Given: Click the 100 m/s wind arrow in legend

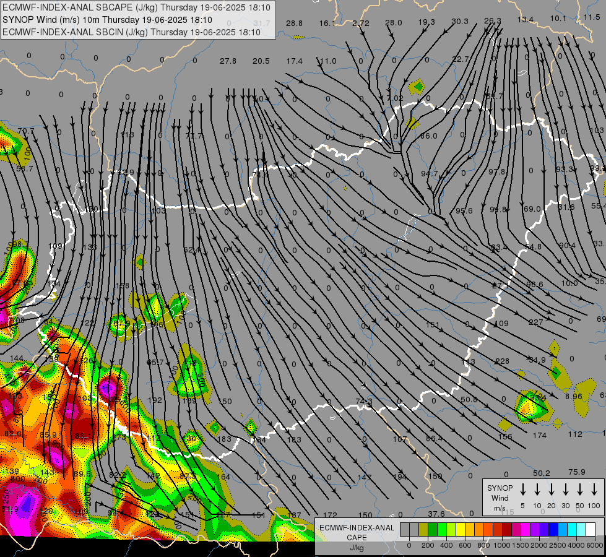Looking at the screenshot, I should coord(594,490).
